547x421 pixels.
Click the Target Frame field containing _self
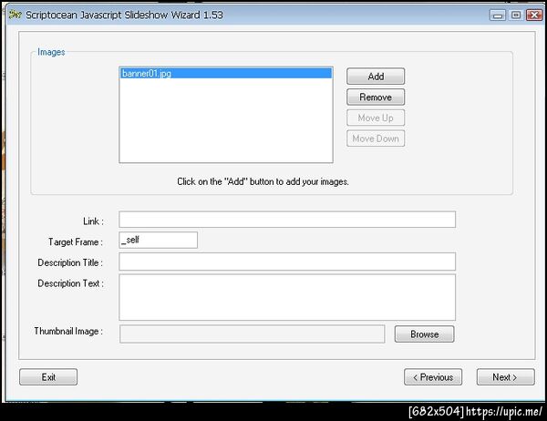(158, 240)
